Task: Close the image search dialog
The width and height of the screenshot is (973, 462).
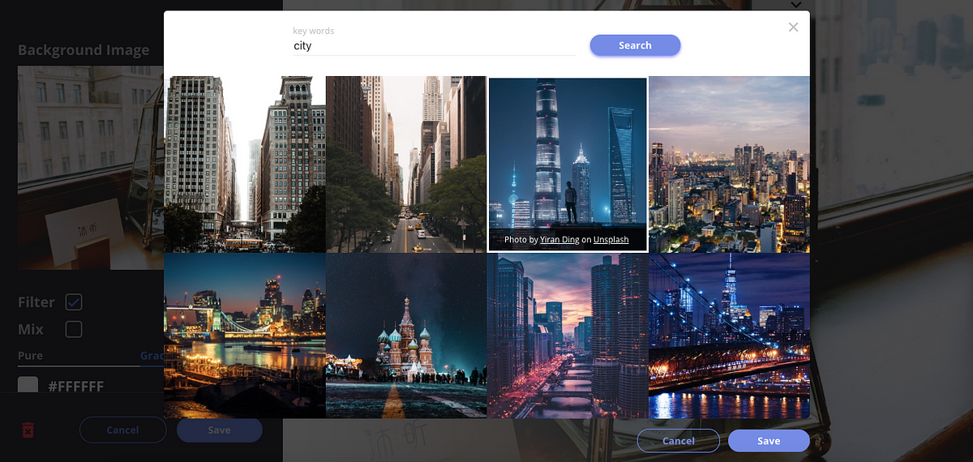Action: tap(793, 27)
